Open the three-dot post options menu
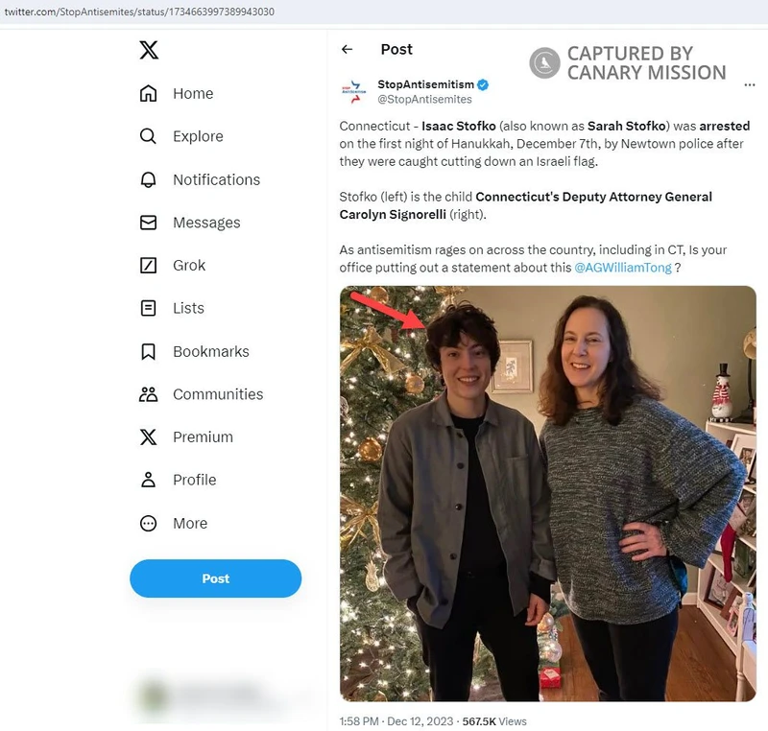 (750, 85)
